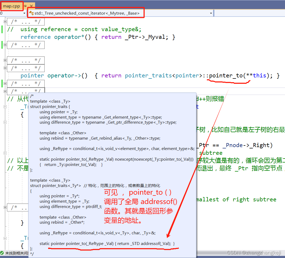Screen dimensions: 285x258
Task: Click the collapsed '/* ... */' box directly above operator->()
Action: click(26, 68)
